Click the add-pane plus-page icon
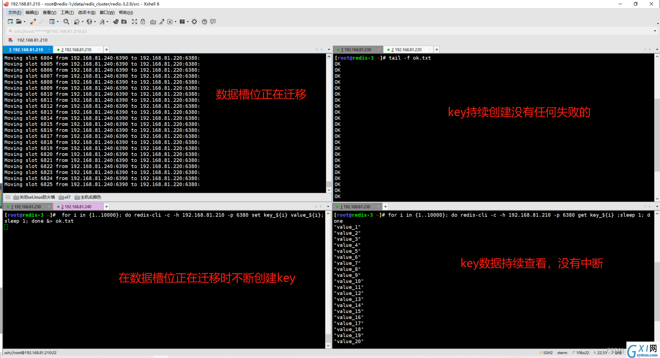660x358 pixels. click(170, 22)
